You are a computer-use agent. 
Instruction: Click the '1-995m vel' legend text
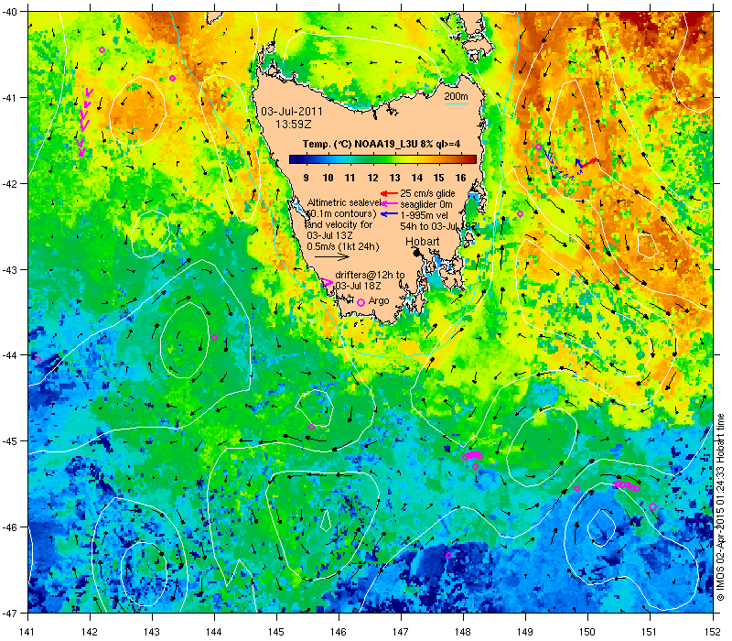(x=425, y=215)
